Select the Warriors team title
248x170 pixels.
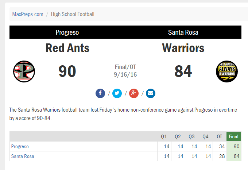coord(183,48)
